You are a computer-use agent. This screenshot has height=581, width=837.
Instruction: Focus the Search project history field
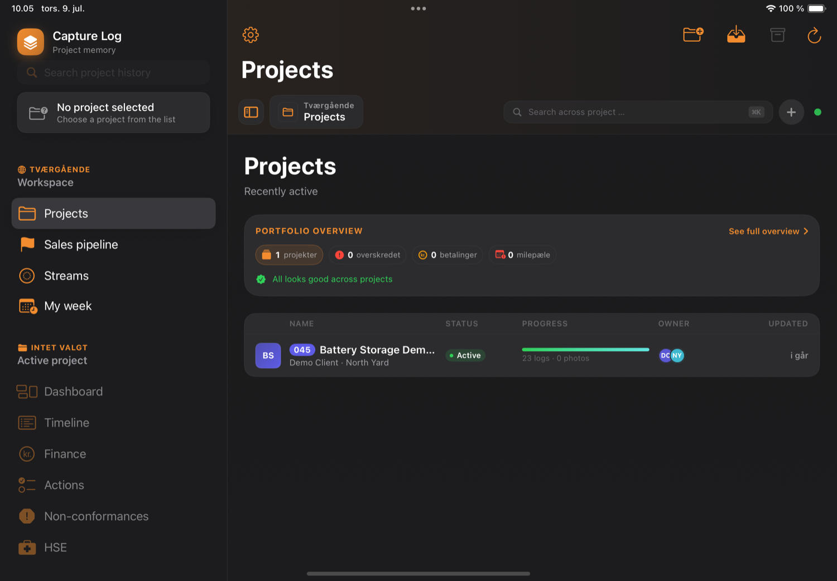click(x=113, y=72)
